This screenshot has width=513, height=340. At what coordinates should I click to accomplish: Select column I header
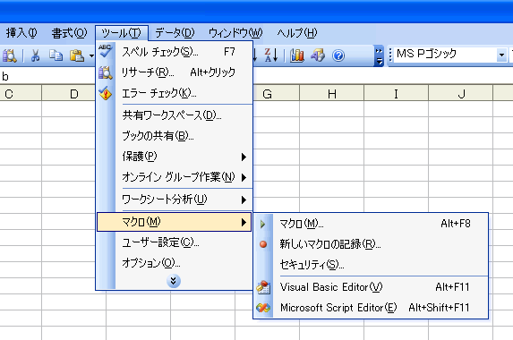click(397, 94)
